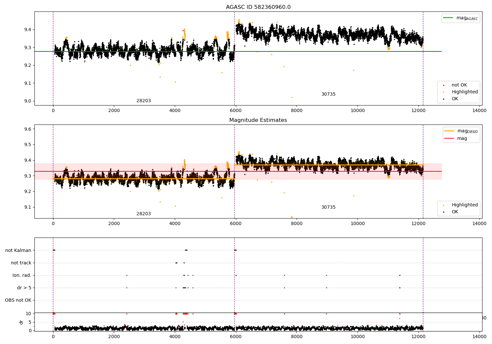
Task: Click the 'OBS not OK' axis label
Action: (x=18, y=300)
